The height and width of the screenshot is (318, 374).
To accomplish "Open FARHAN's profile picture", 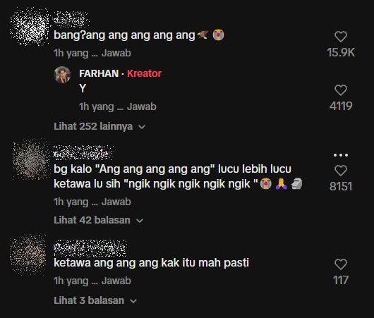I will click(x=63, y=75).
